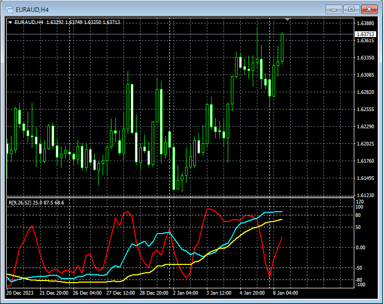Image resolution: width=384 pixels, height=304 pixels.
Task: Select the current price label 1.63713
Action: tap(365, 34)
